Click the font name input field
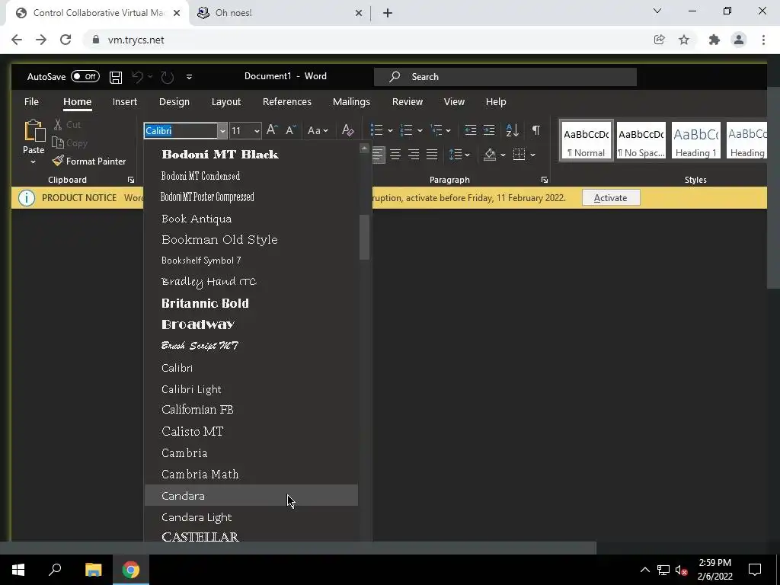 (181, 131)
